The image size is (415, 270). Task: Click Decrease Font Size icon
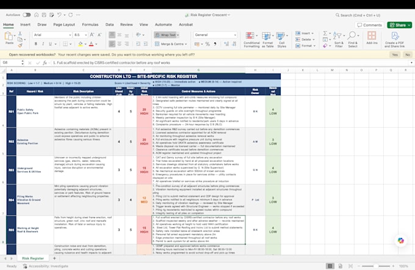[99, 35]
